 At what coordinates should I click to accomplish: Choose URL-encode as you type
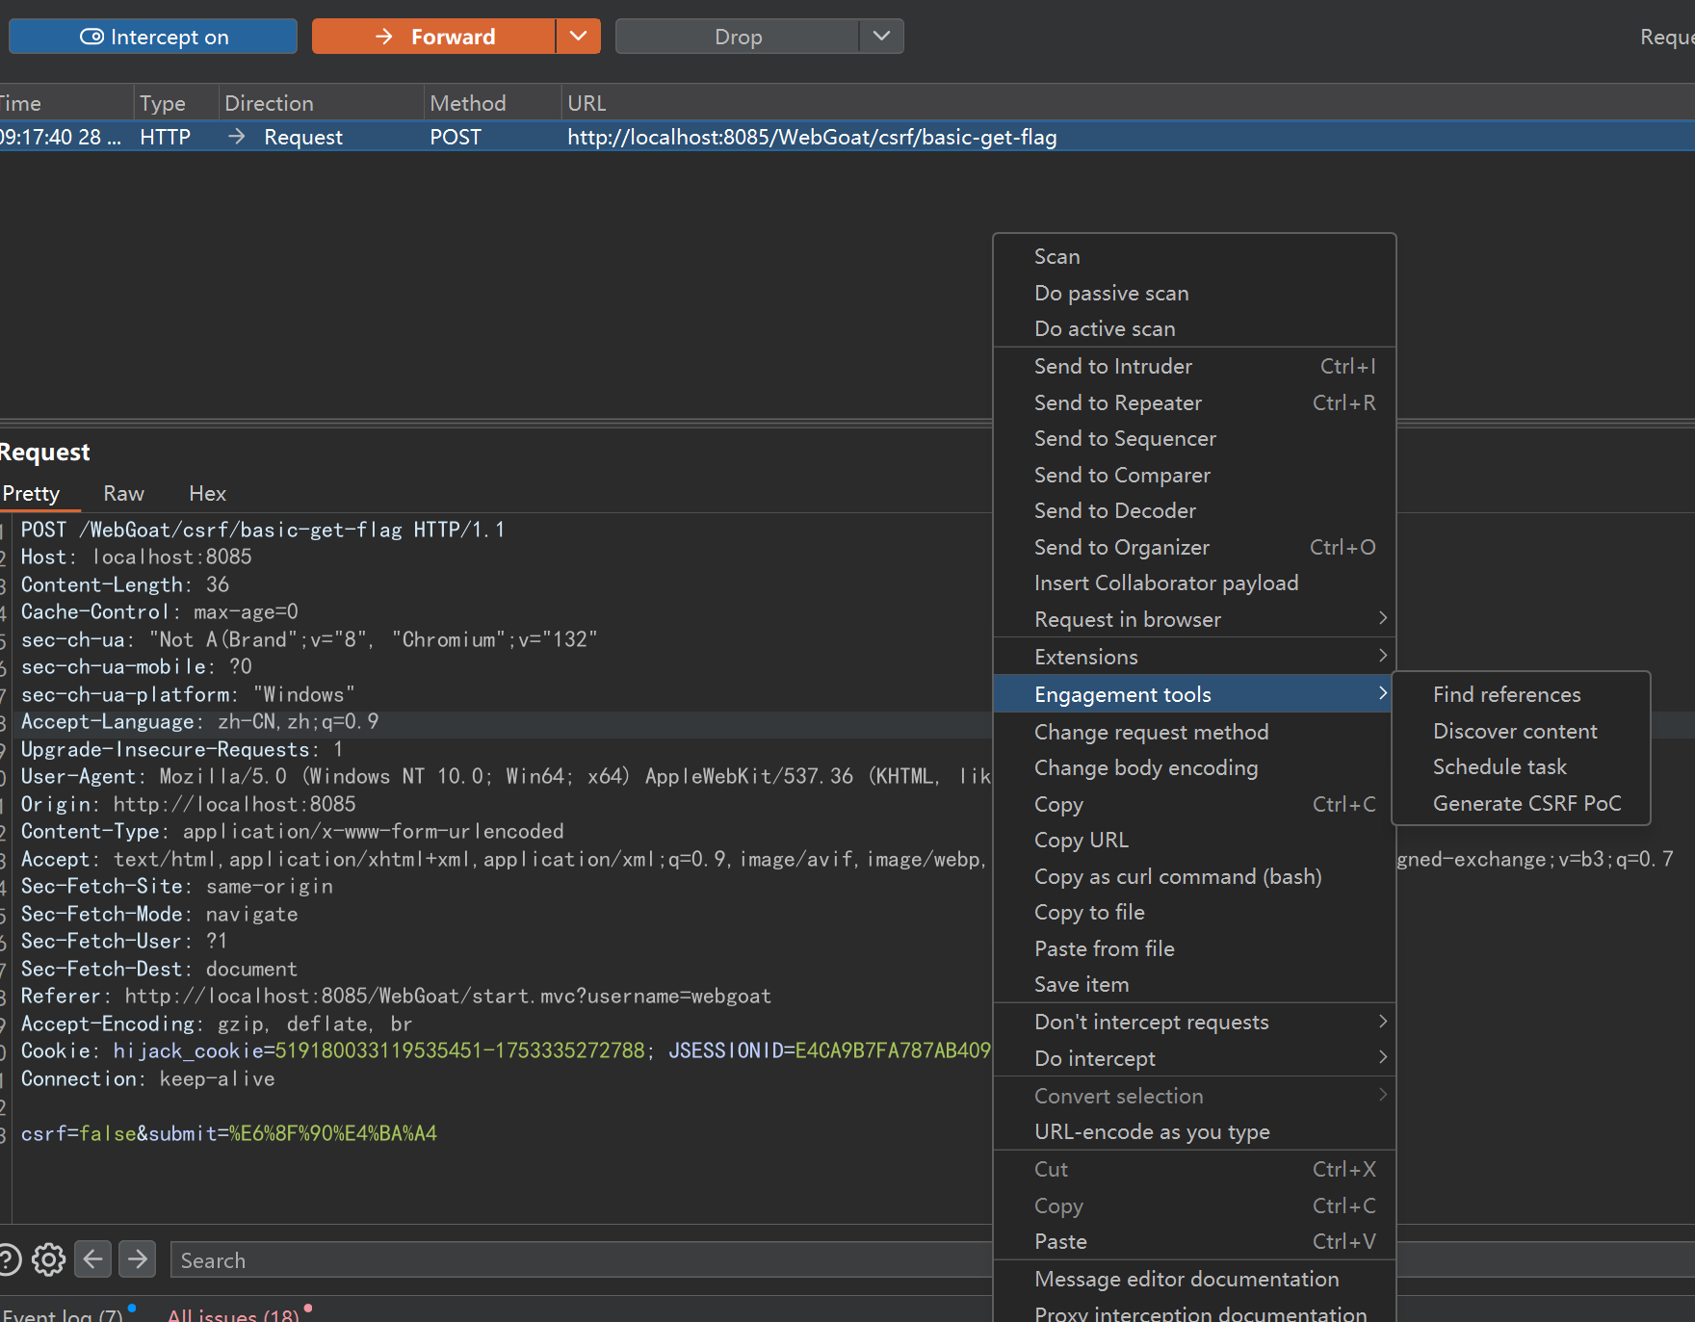click(1194, 1131)
